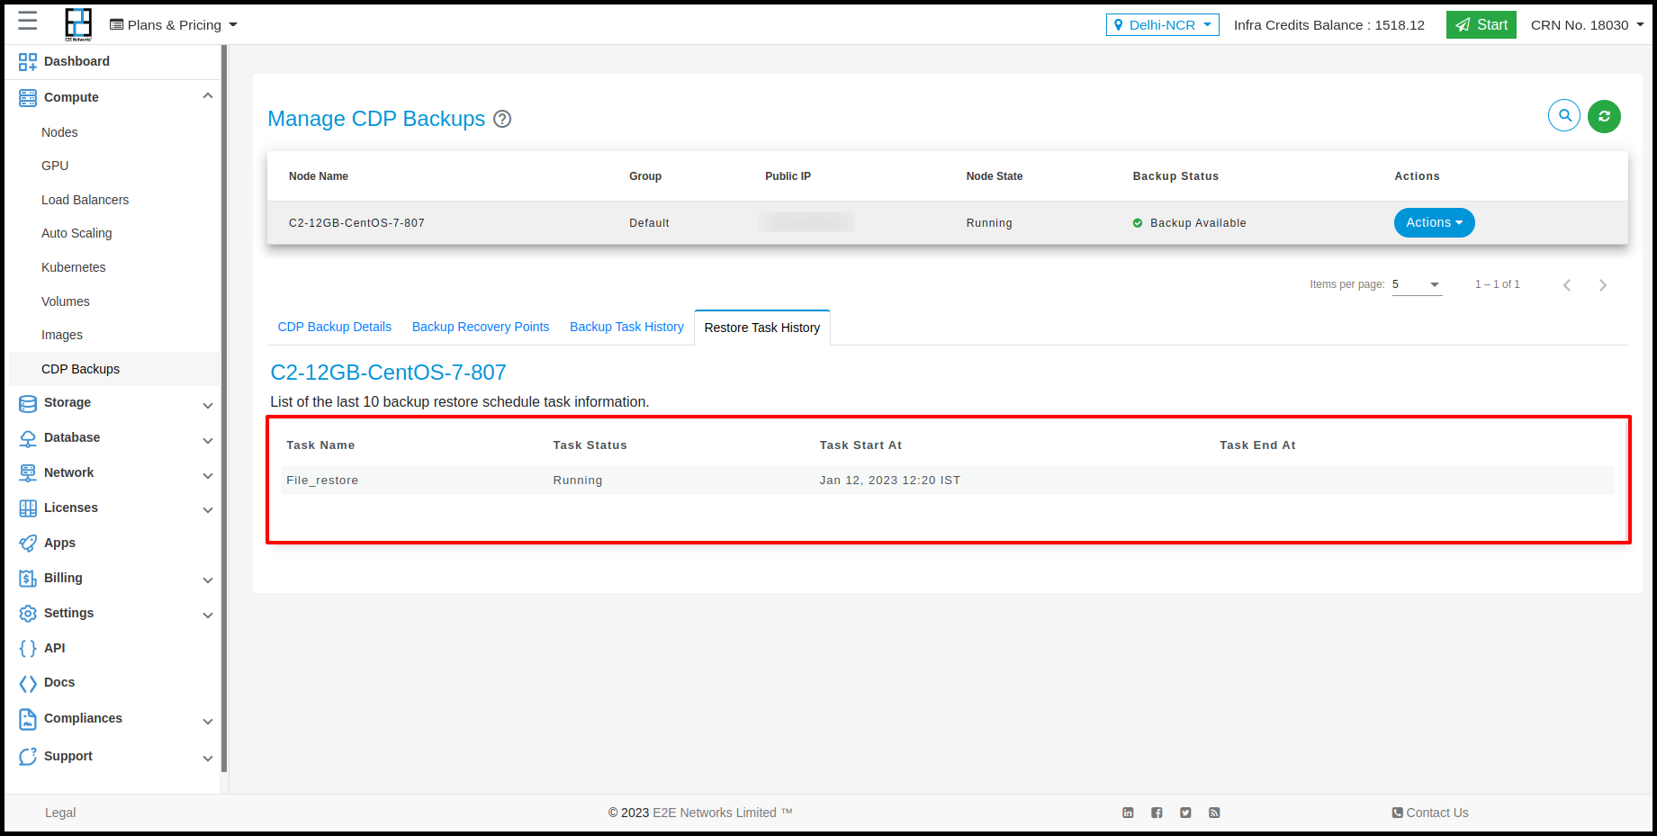The width and height of the screenshot is (1657, 836).
Task: Open the Legal footer link
Action: coord(60,813)
